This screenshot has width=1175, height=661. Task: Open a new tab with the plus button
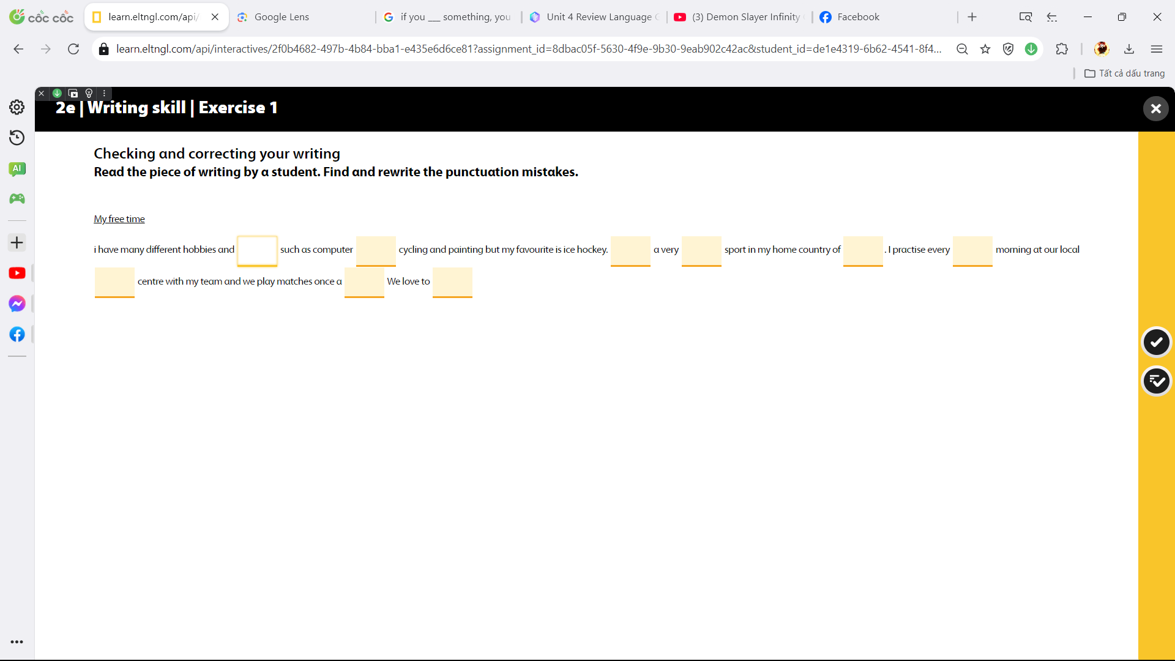(x=972, y=17)
